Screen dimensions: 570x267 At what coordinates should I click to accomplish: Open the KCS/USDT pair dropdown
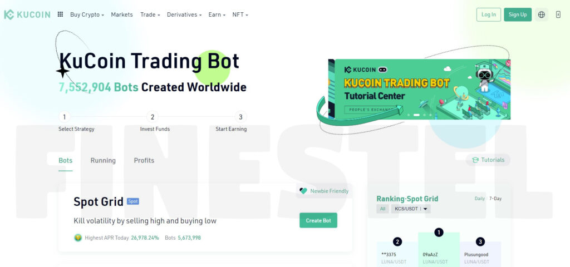click(x=411, y=209)
